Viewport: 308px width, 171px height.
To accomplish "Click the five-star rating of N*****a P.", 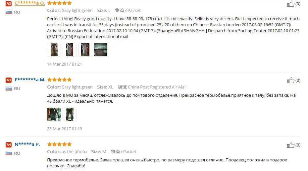I will (x=59, y=144).
